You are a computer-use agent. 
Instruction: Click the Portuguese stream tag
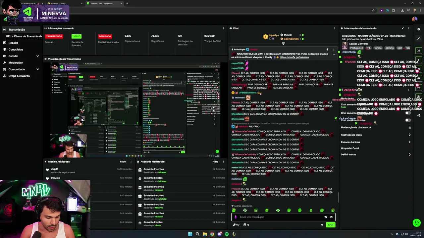tap(357, 48)
